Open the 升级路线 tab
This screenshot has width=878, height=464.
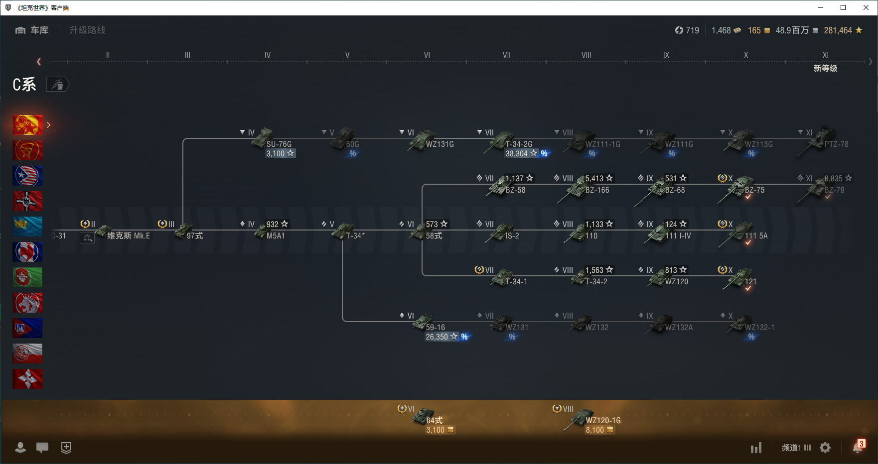point(87,30)
